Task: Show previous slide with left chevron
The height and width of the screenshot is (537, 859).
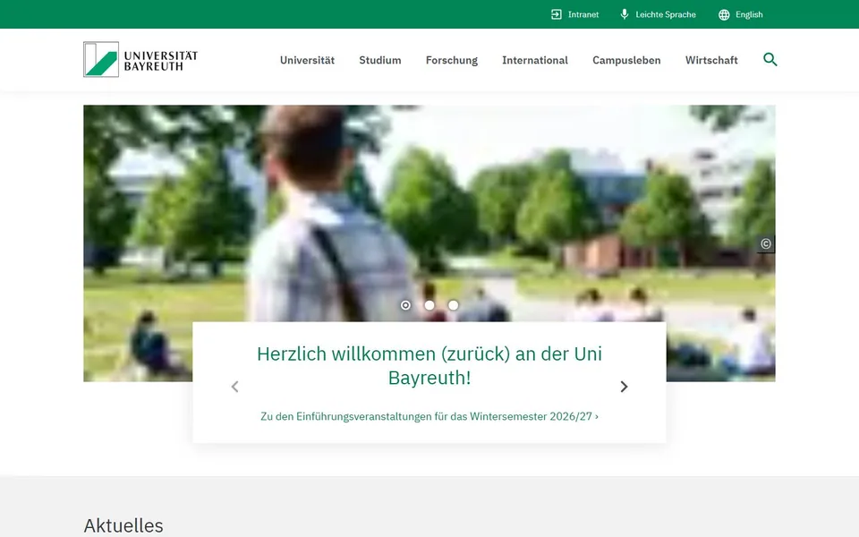Action: click(x=234, y=387)
